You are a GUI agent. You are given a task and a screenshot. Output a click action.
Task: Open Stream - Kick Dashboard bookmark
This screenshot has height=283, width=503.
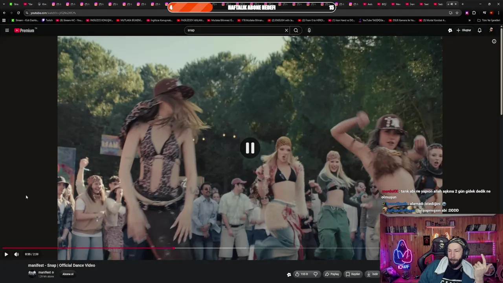point(25,20)
